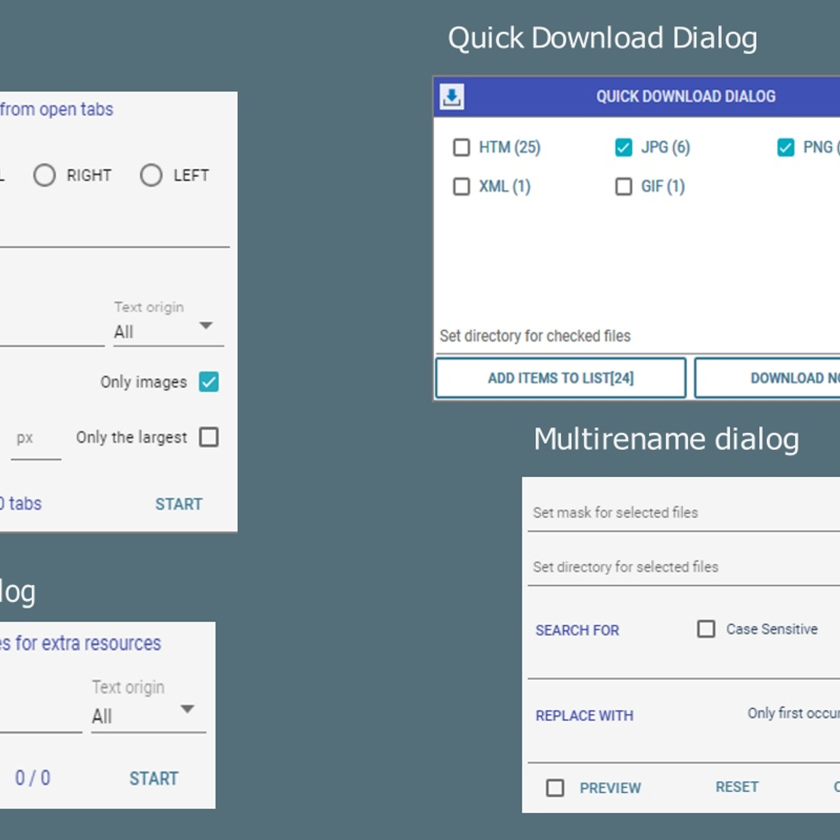This screenshot has height=840, width=840.
Task: Check the XML (1) checkbox
Action: [x=462, y=186]
